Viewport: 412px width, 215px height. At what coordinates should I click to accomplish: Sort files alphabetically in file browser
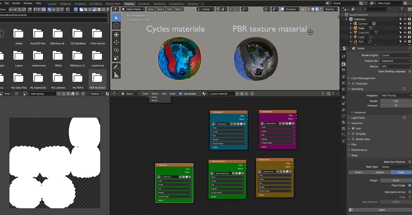49,10
